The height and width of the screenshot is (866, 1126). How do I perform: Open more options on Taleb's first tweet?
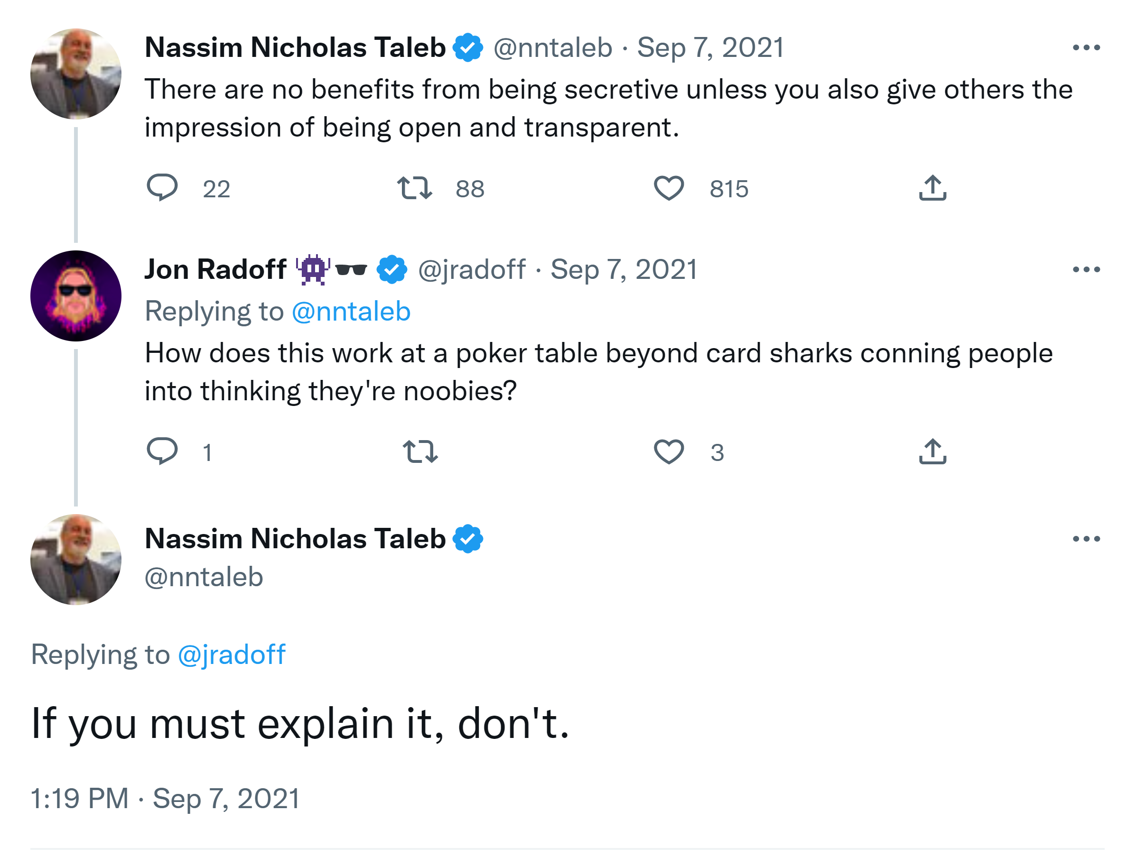[x=1086, y=47]
